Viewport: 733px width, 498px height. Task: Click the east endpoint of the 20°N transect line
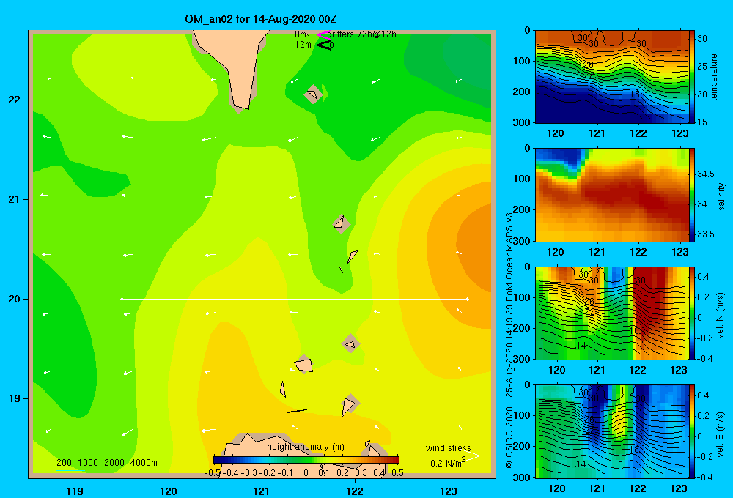(x=468, y=299)
